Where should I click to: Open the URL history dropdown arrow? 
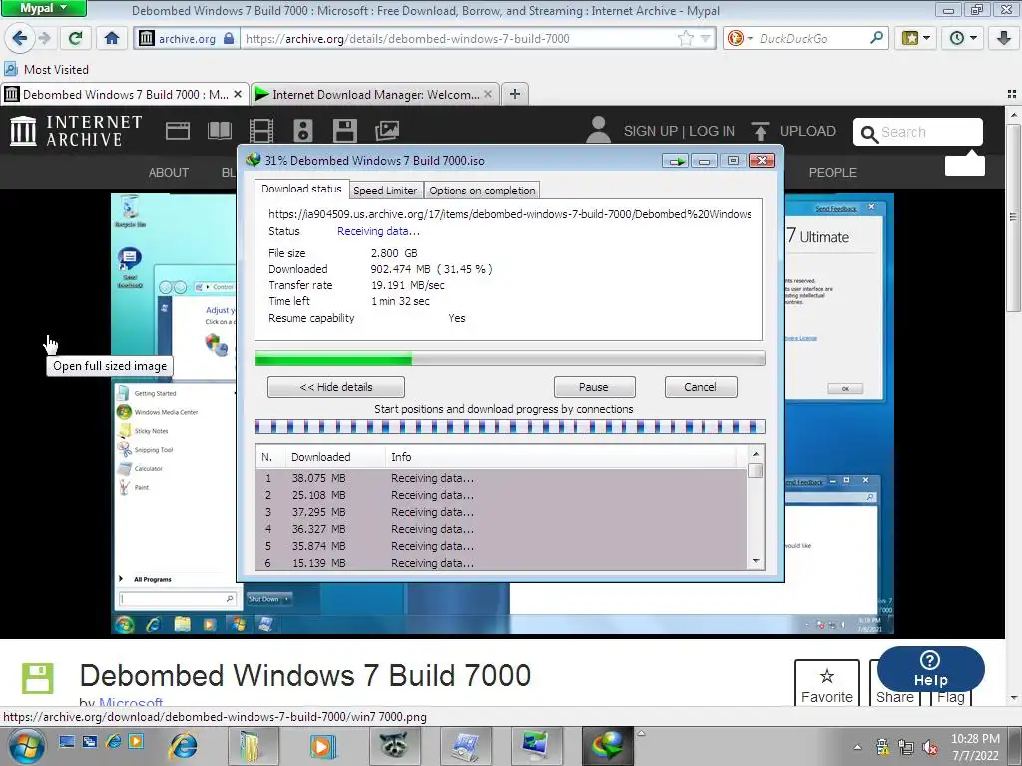point(706,39)
